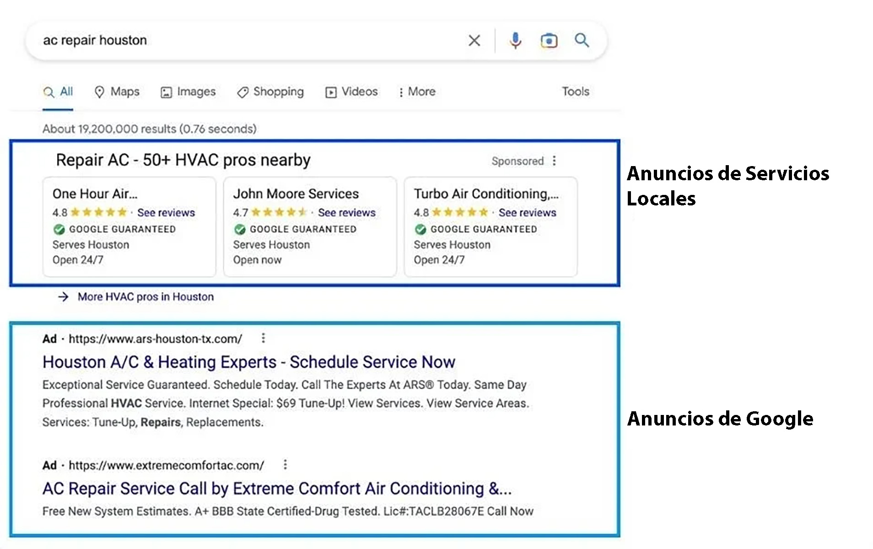The width and height of the screenshot is (873, 549).
Task: Click the arrow icon beside More HVAC pros
Action: click(63, 297)
